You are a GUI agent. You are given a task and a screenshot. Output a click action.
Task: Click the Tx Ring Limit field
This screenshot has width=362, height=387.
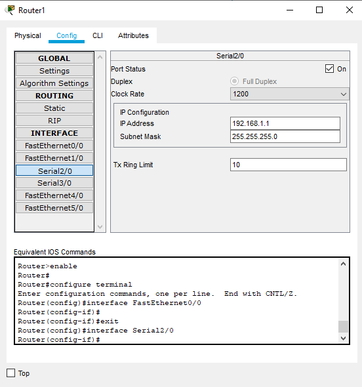point(288,165)
